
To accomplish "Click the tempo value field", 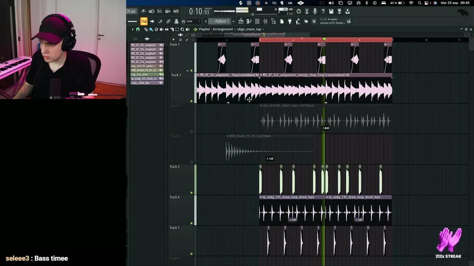I will tap(131, 11).
